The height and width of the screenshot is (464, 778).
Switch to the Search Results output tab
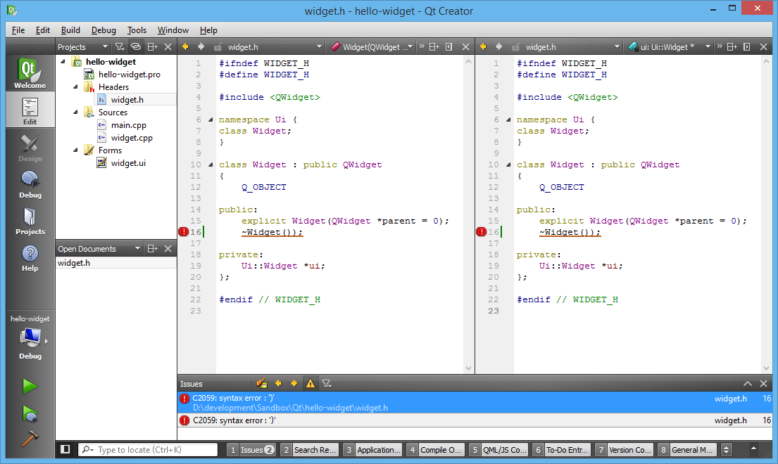[309, 450]
